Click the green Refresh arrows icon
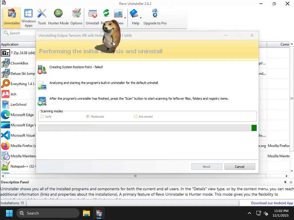 click(106, 13)
